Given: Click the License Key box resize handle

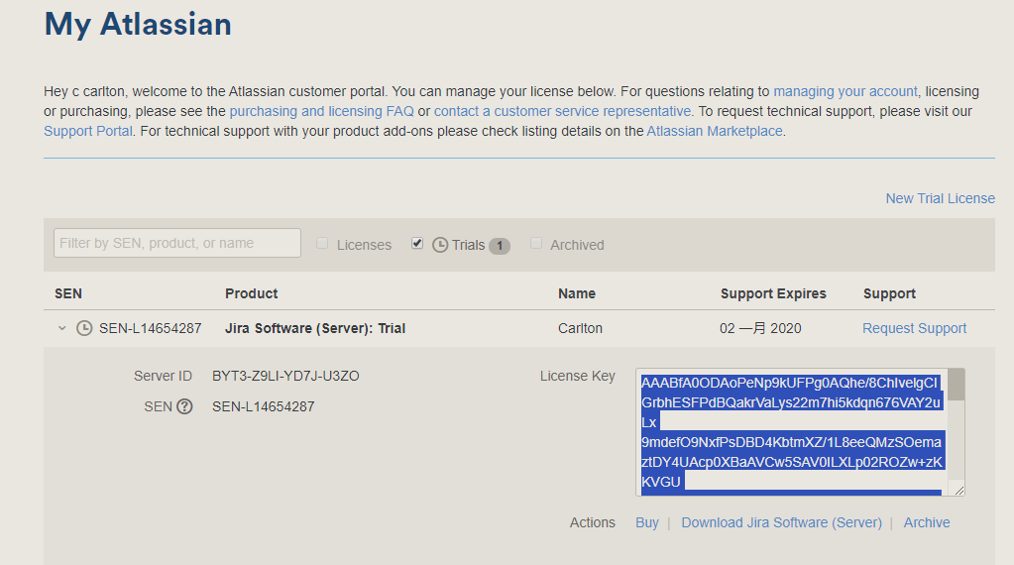Looking at the screenshot, I should point(958,490).
